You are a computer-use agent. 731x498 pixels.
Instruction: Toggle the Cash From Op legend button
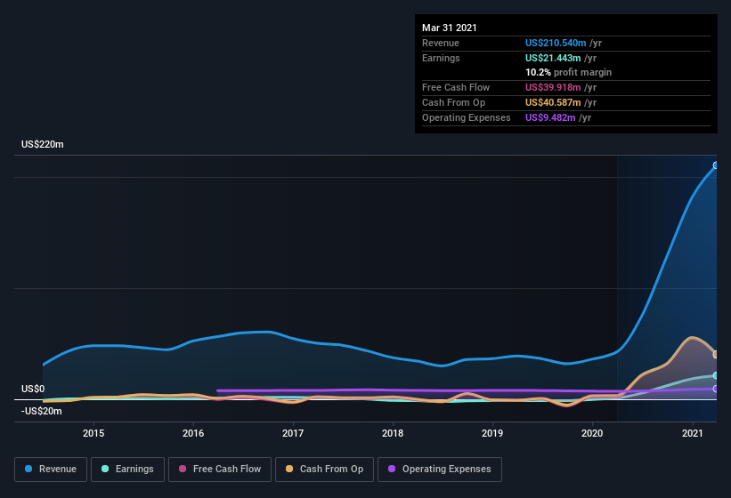pyautogui.click(x=324, y=470)
